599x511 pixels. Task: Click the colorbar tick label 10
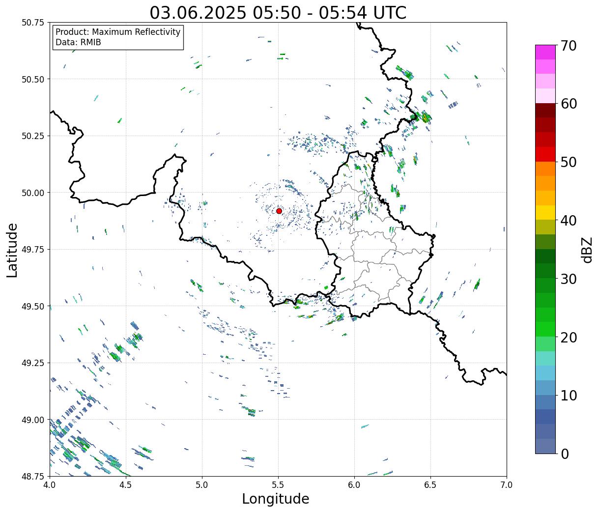coord(569,395)
